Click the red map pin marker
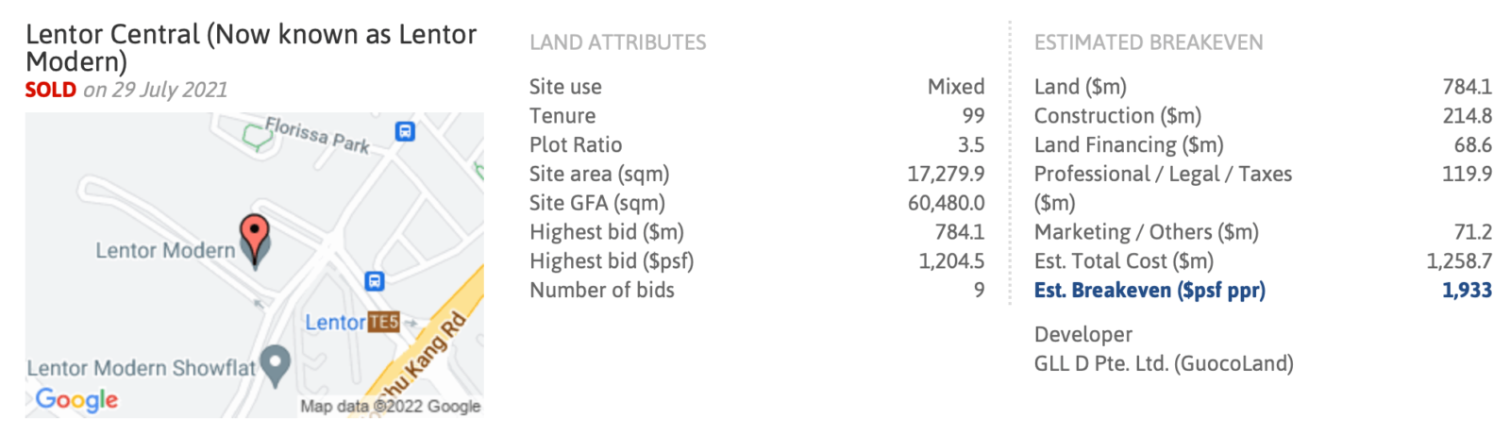The image size is (1510, 435). (254, 233)
